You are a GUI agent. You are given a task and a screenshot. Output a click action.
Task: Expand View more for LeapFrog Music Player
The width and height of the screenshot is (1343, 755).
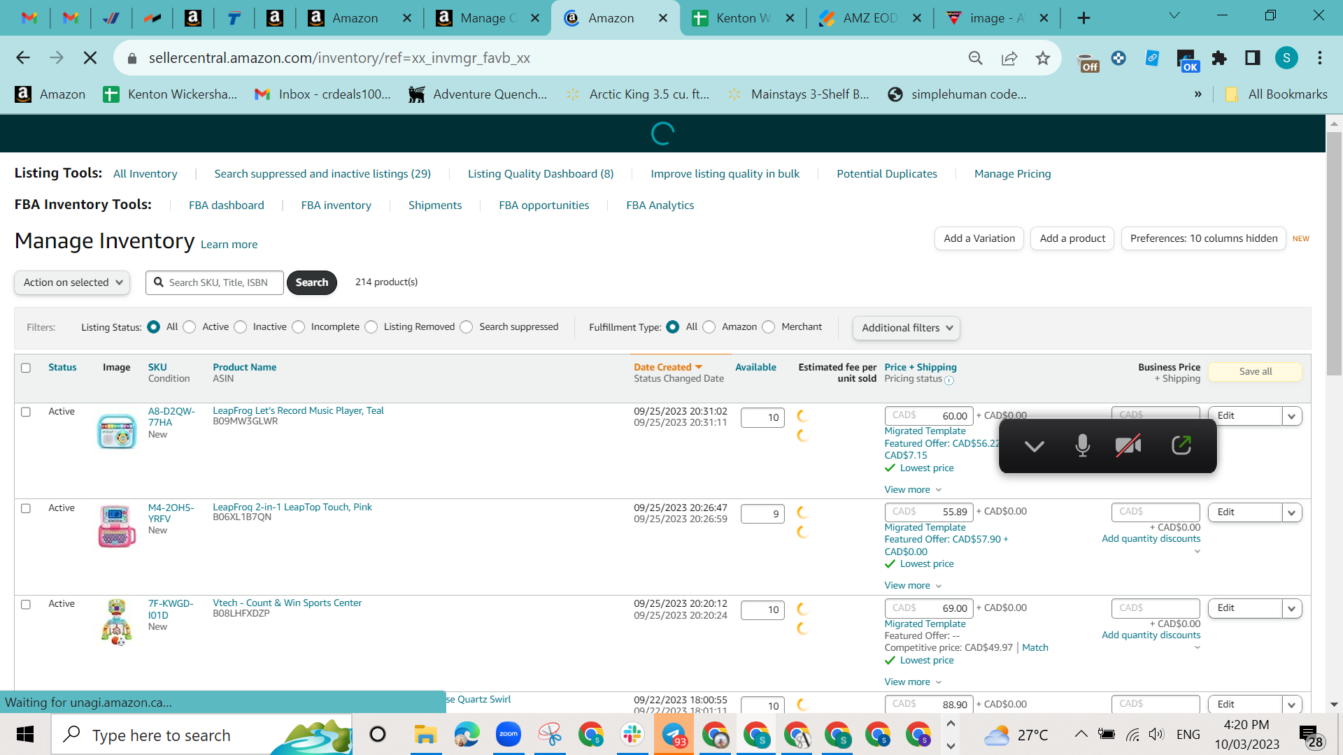point(913,489)
